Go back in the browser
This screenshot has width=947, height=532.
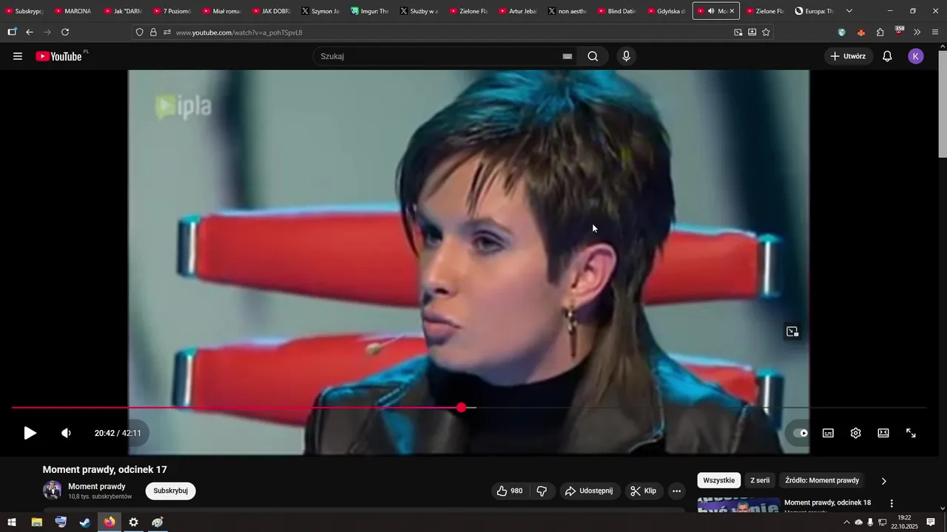pos(30,33)
